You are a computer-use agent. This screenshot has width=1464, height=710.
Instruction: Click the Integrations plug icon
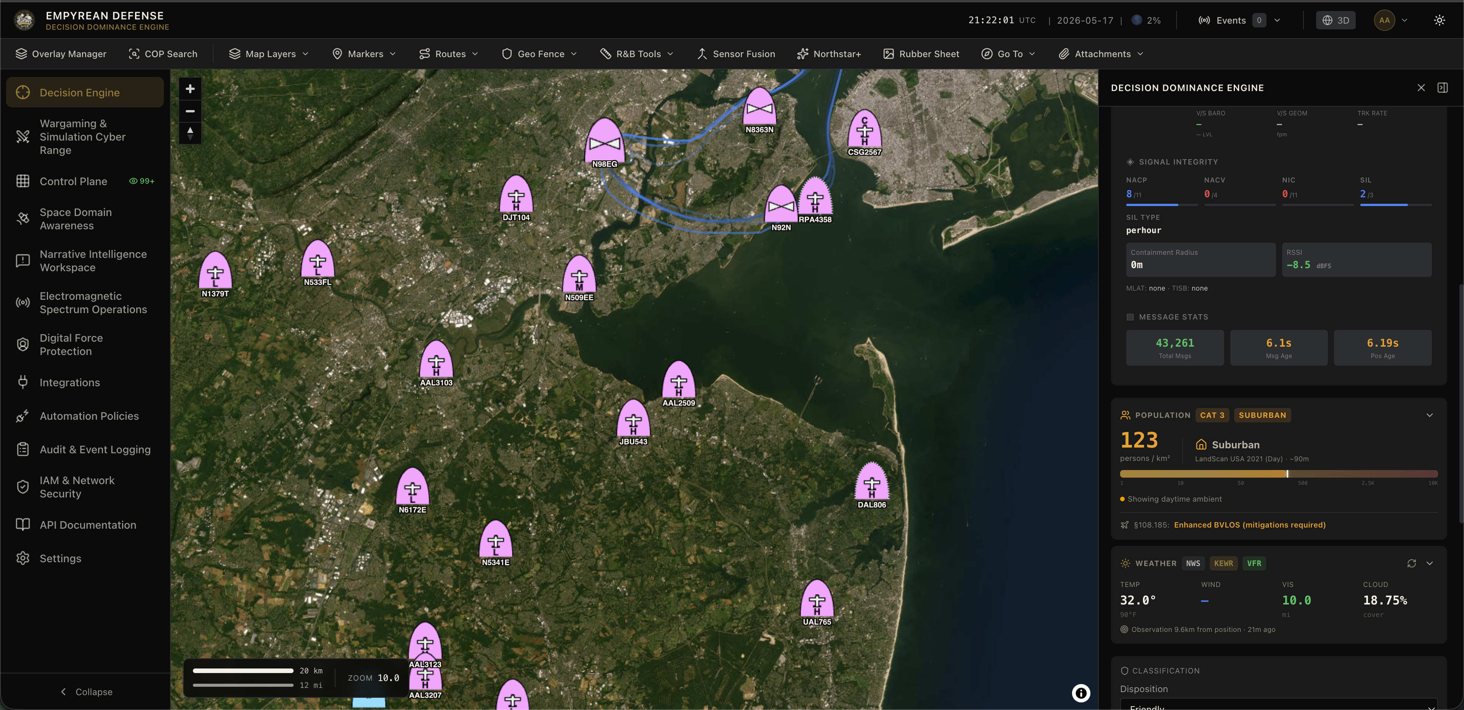coord(23,382)
